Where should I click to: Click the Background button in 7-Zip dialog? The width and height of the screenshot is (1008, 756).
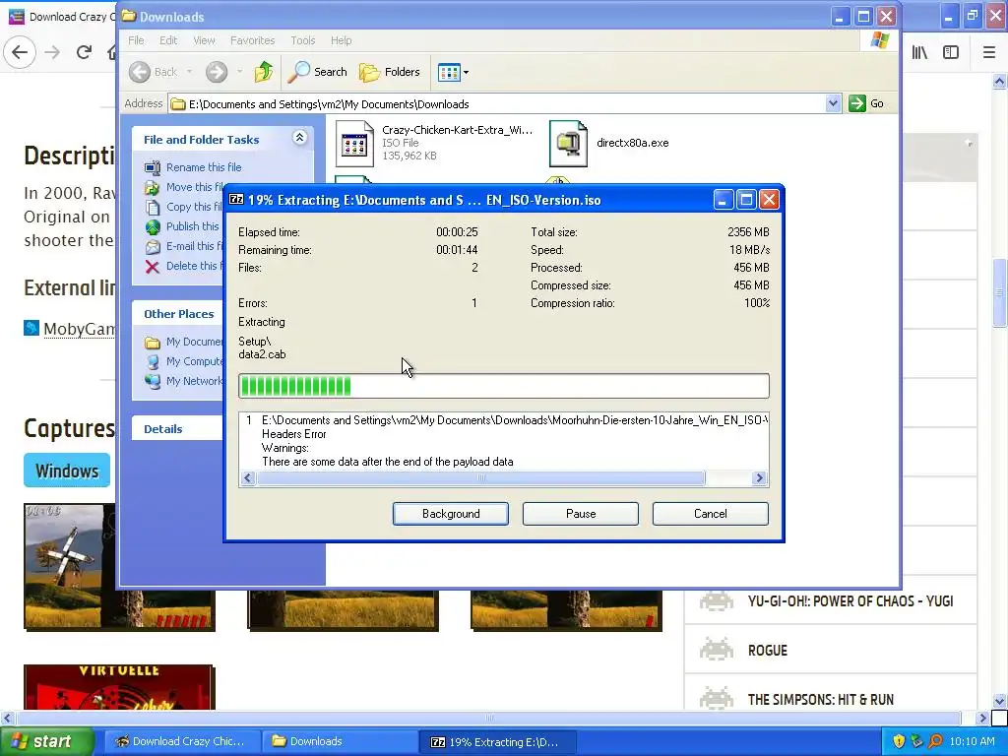click(x=451, y=514)
